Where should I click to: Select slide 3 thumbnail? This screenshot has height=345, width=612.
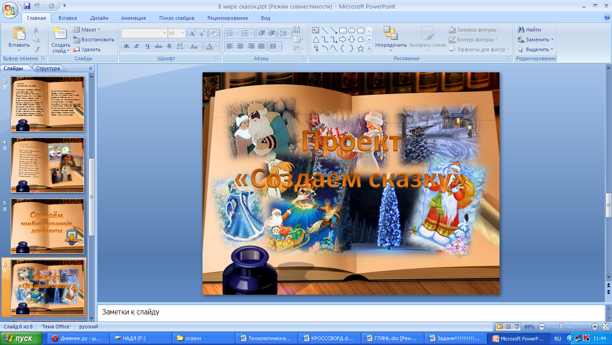point(47,104)
